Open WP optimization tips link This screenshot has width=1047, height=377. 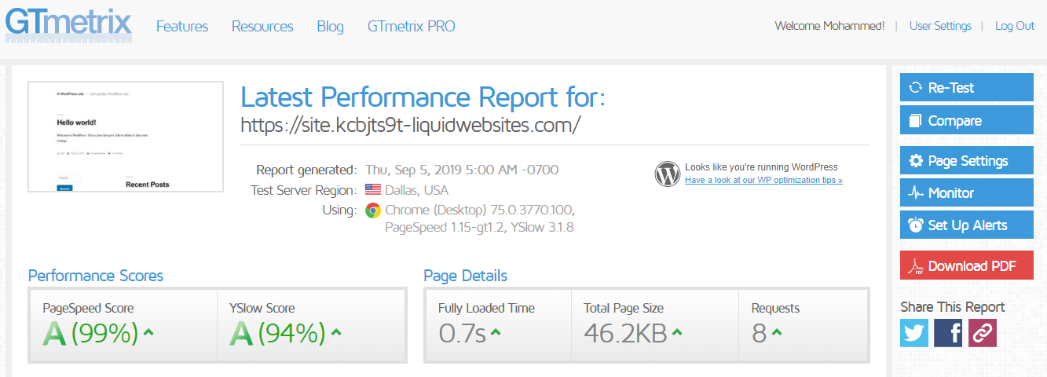click(763, 180)
